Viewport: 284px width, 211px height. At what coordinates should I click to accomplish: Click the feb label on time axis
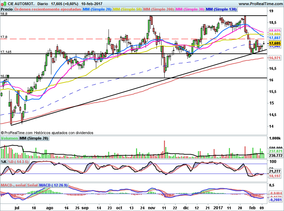click(252, 208)
